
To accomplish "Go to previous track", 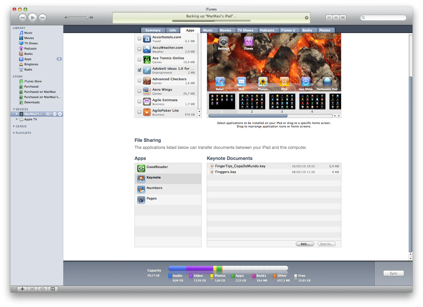I will click(x=23, y=18).
